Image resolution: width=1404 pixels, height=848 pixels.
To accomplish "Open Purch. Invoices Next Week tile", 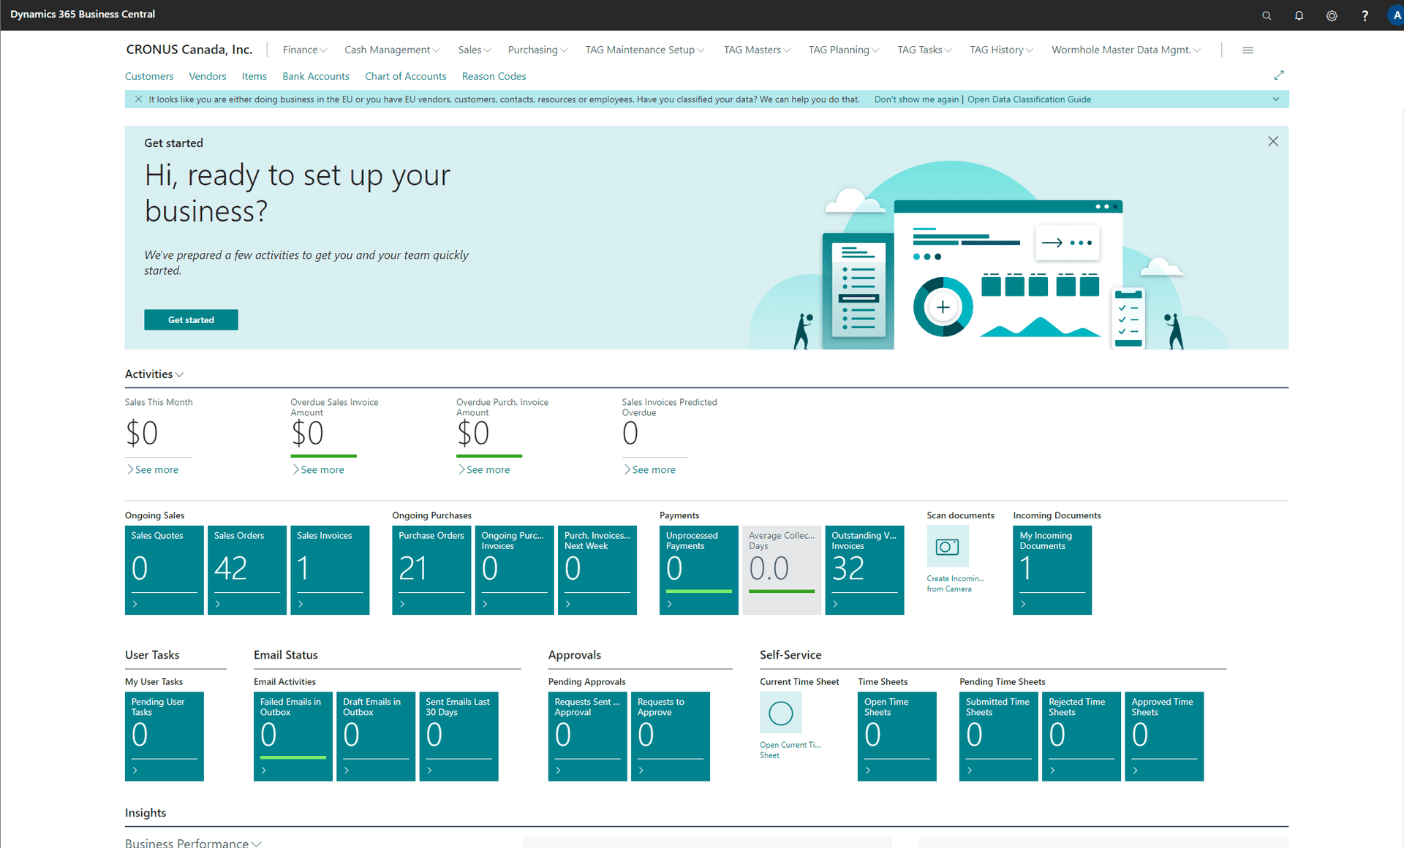I will click(x=597, y=570).
